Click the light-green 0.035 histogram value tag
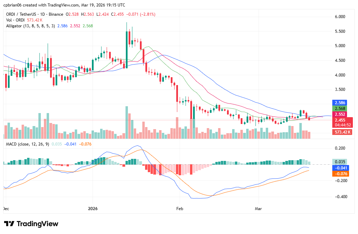The image size is (358, 234). (x=340, y=162)
